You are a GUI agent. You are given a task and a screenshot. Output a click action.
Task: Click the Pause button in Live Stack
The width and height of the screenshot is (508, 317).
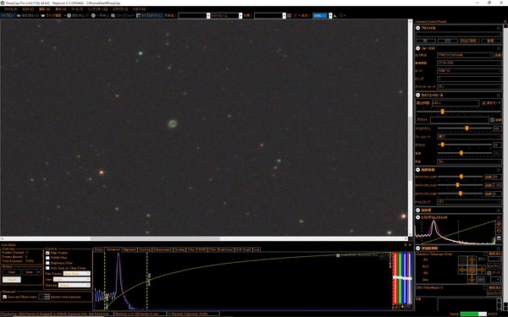(11, 280)
